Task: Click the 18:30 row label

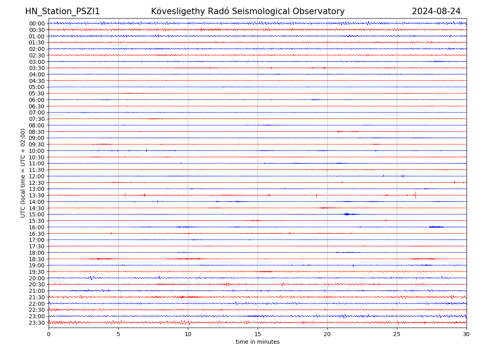Action: [36, 259]
